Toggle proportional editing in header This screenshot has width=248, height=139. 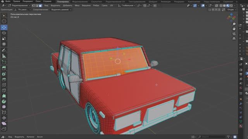click(x=155, y=5)
